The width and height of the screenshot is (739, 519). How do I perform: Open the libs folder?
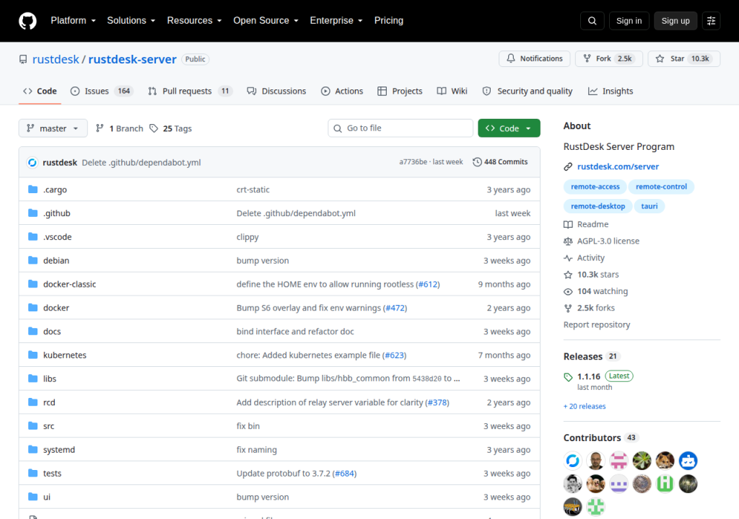coord(50,378)
